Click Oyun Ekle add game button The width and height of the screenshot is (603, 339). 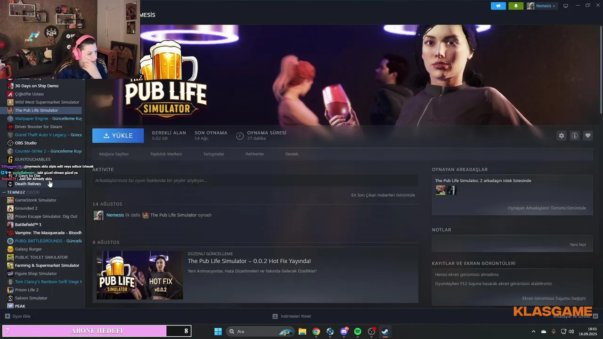pos(17,316)
